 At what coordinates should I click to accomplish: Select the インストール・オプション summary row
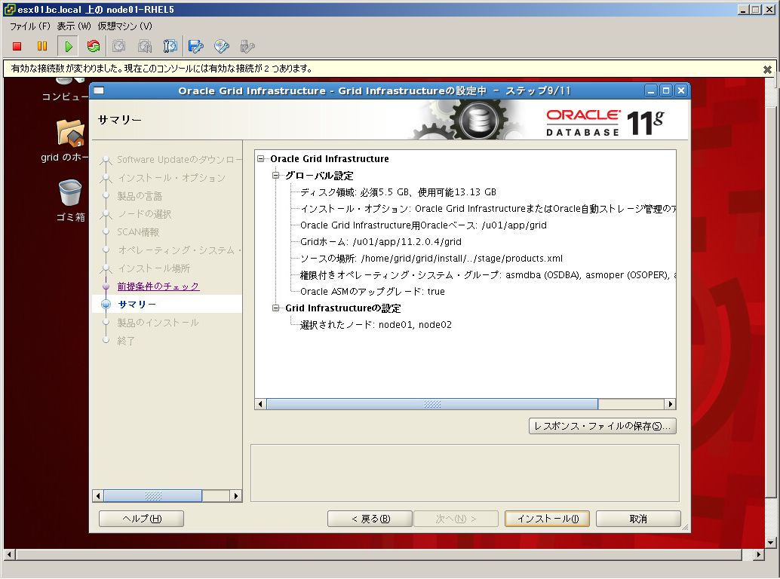tap(487, 208)
